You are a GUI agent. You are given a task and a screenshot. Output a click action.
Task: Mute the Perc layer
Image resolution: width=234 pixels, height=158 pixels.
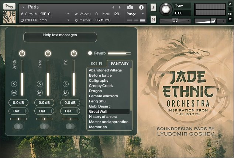40,93
